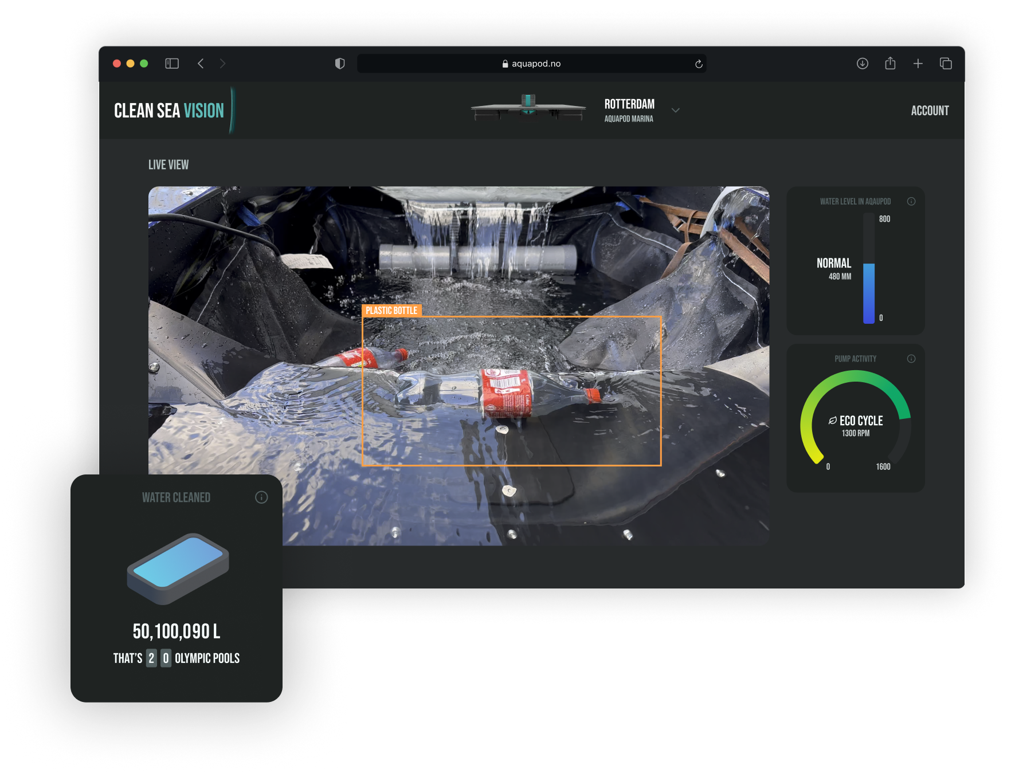Click the water level vertical gauge bar

pyautogui.click(x=869, y=268)
